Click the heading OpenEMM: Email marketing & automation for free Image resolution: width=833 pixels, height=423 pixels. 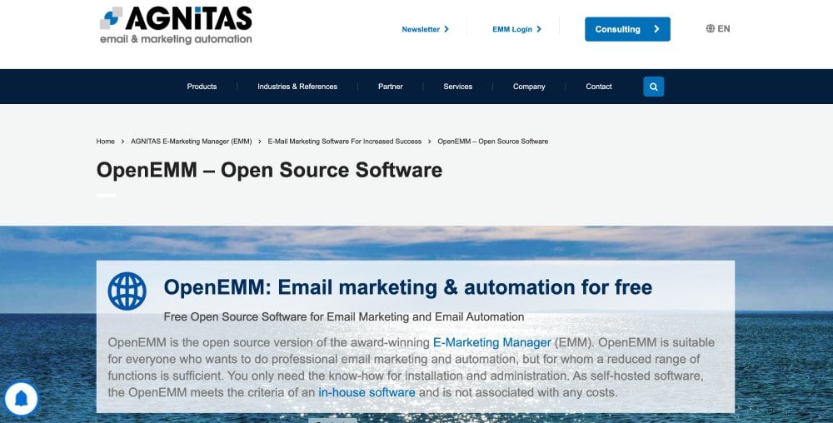tap(408, 287)
